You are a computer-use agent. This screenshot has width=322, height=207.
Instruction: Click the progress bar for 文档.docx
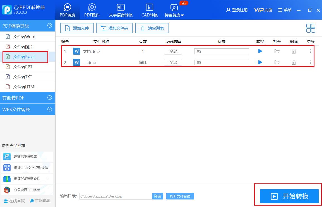(x=221, y=51)
